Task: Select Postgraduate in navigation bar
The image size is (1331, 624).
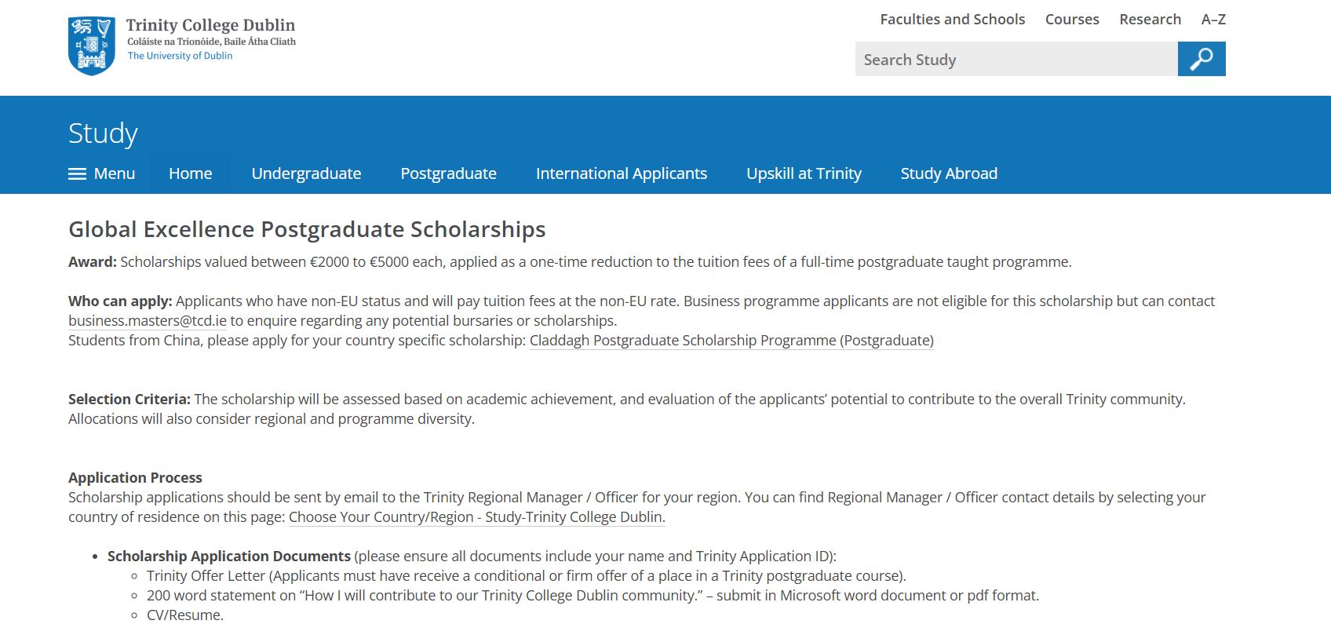Action: [x=448, y=173]
